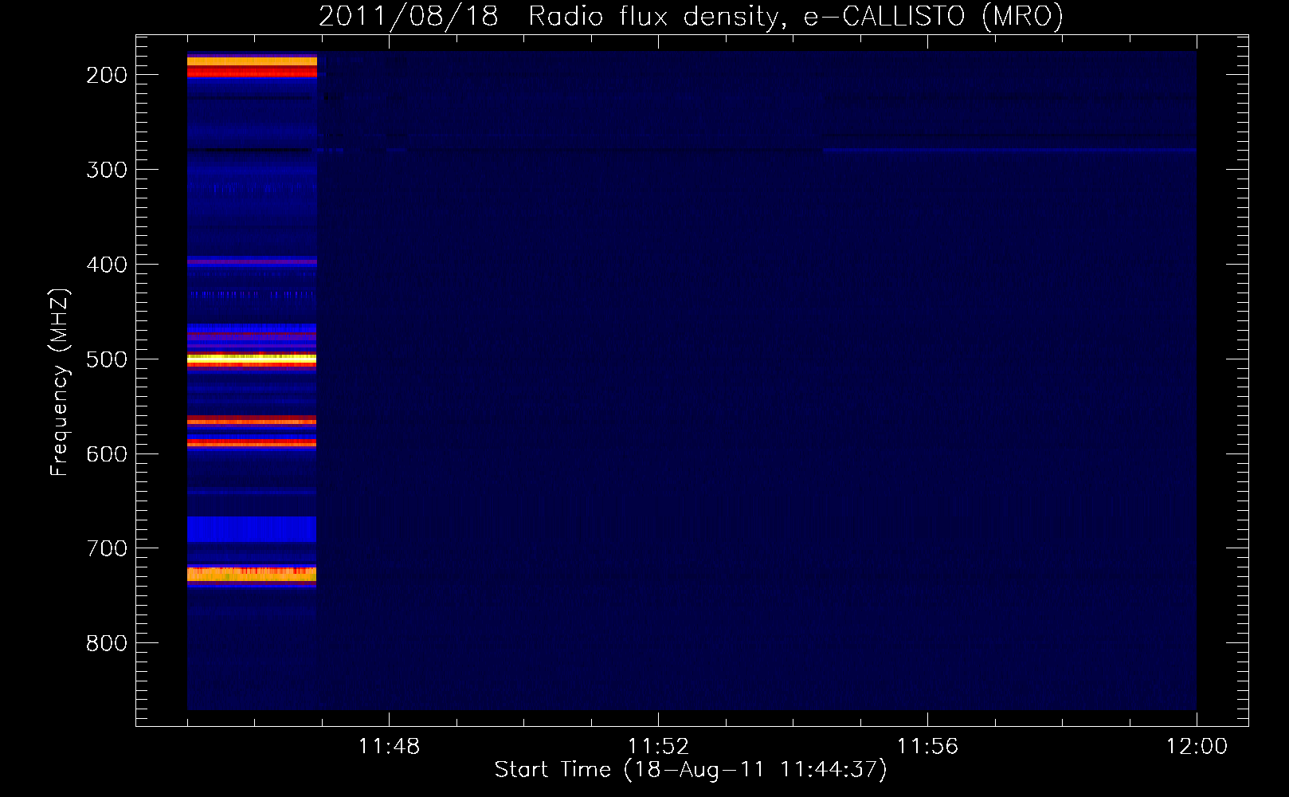The height and width of the screenshot is (797, 1289).
Task: Click the '500' frequency tick label
Action: coord(107,359)
